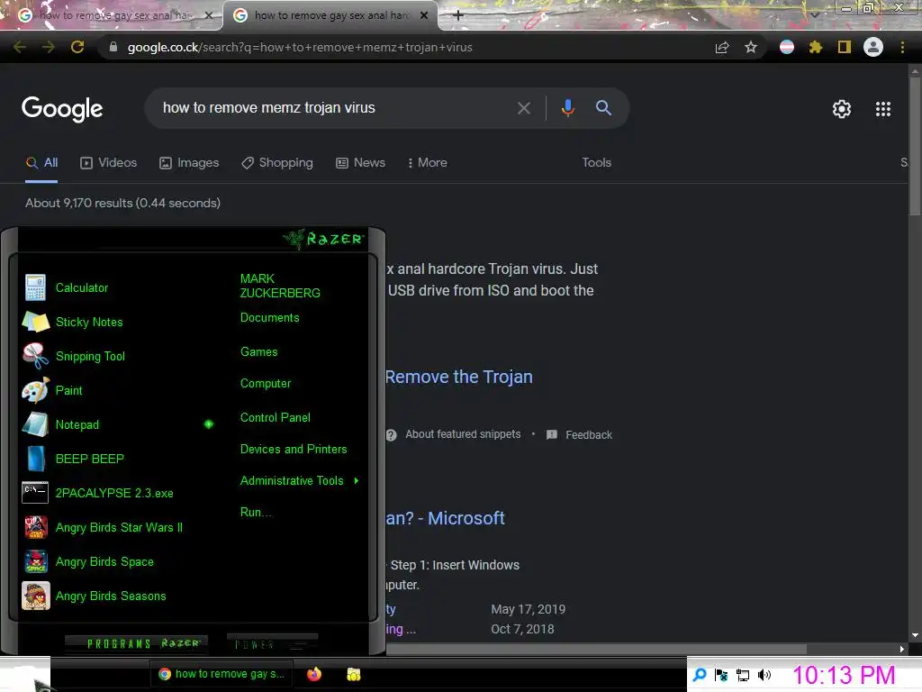922x692 pixels.
Task: Click inside the Google search field
Action: click(330, 108)
